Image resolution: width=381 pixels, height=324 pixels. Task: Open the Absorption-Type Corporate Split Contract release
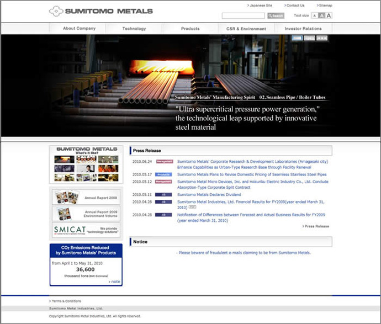click(x=253, y=184)
